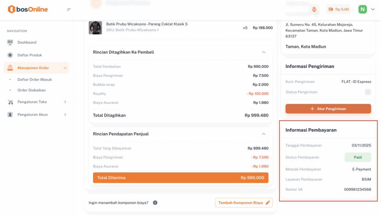This screenshot has width=381, height=215.
Task: Click the Atur Pengiriman button
Action: tap(328, 109)
